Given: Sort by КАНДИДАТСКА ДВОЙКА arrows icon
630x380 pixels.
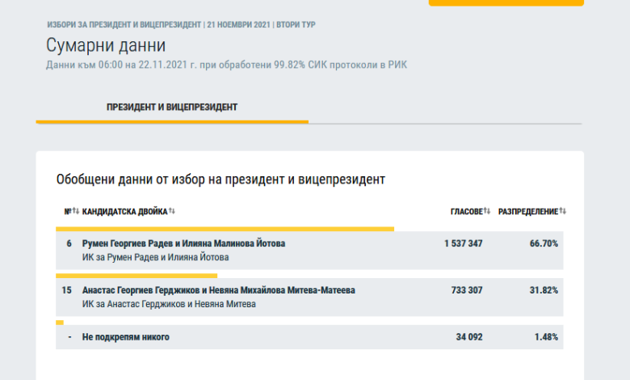Looking at the screenshot, I should 172,211.
